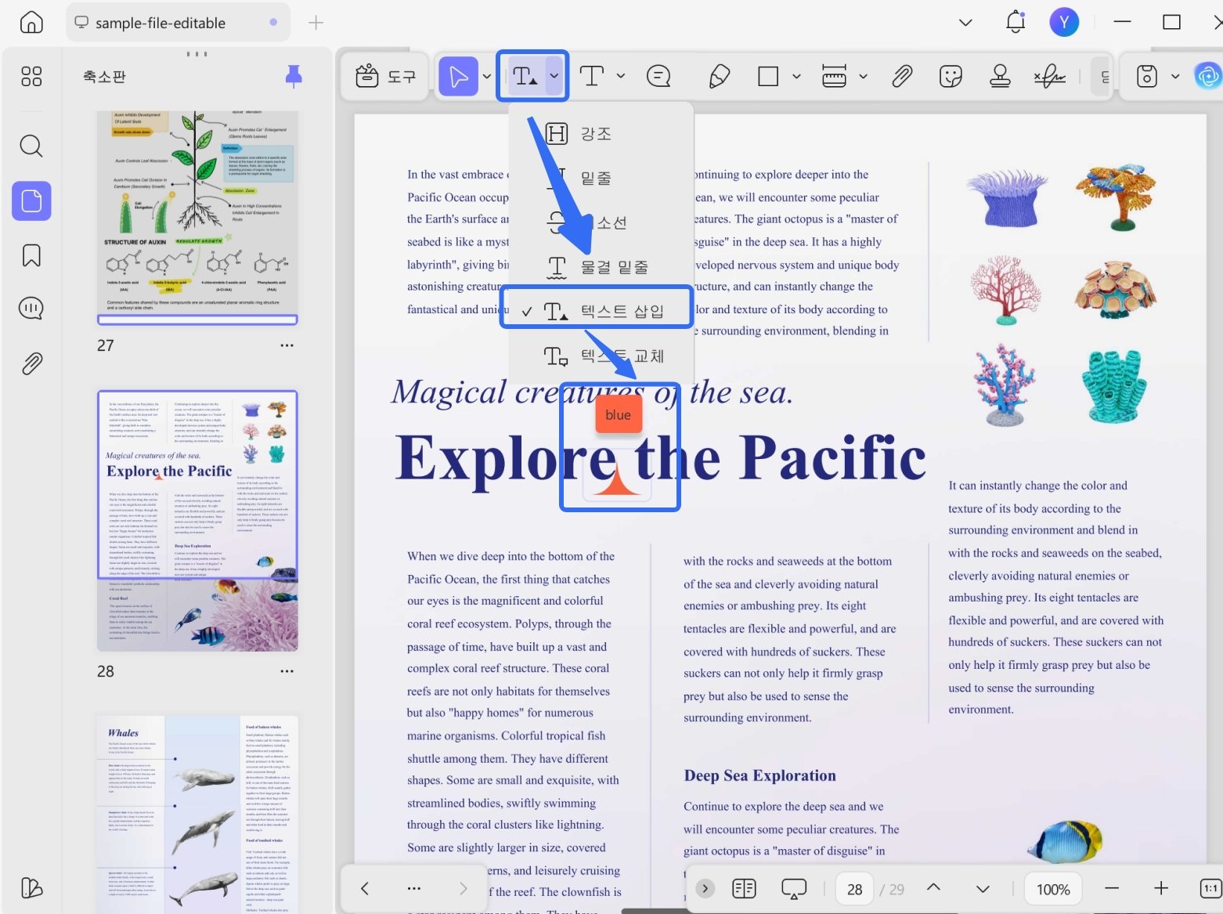Toggle the thumbnail panel pin
This screenshot has height=914, width=1223.
(294, 76)
